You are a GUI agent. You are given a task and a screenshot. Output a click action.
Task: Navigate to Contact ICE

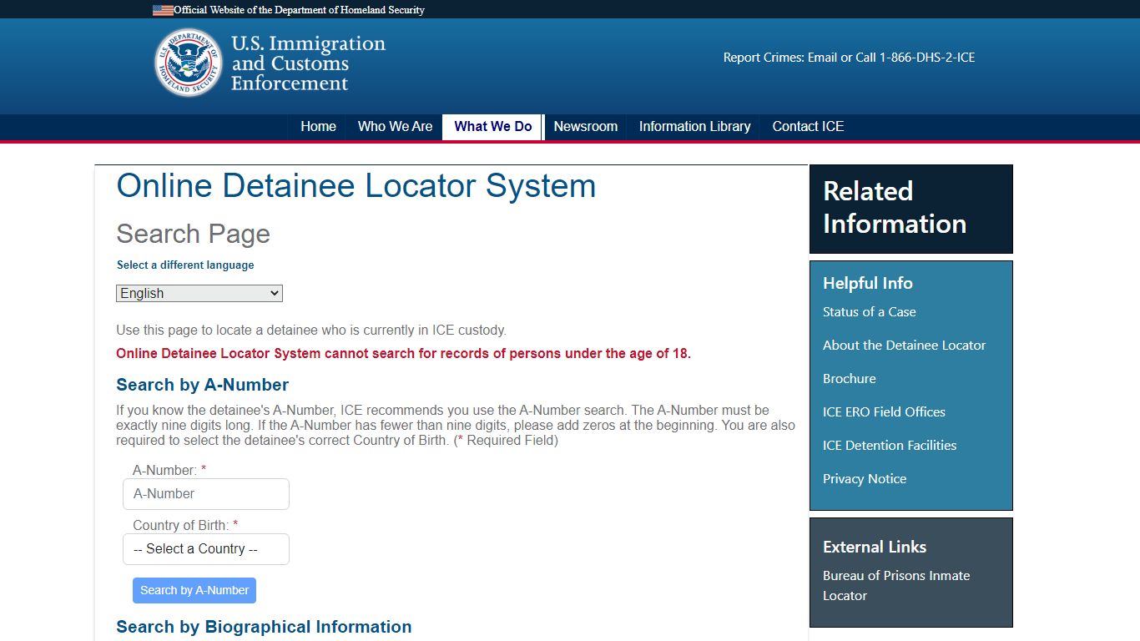(808, 127)
